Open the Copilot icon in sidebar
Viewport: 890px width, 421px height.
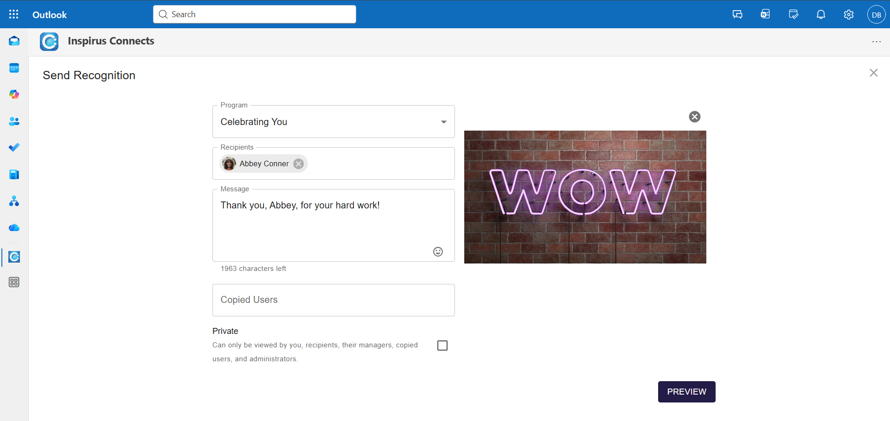click(14, 94)
